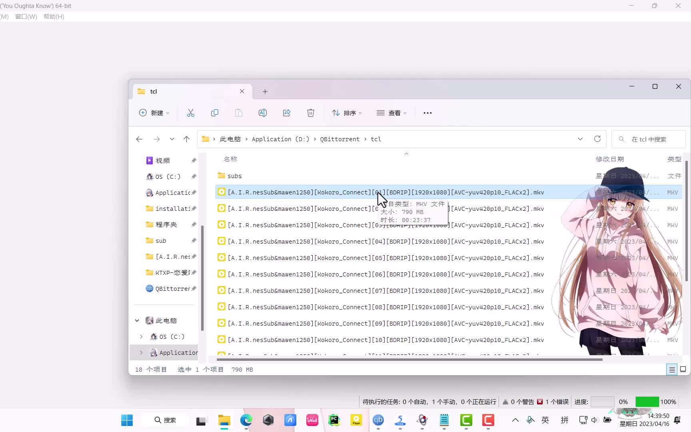Click 此电脑 in the address breadcrumb

[x=230, y=139]
